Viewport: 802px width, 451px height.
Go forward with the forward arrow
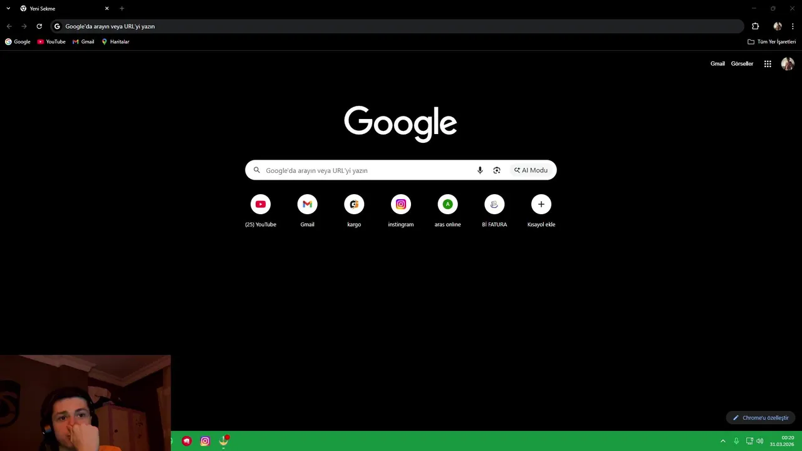point(24,26)
